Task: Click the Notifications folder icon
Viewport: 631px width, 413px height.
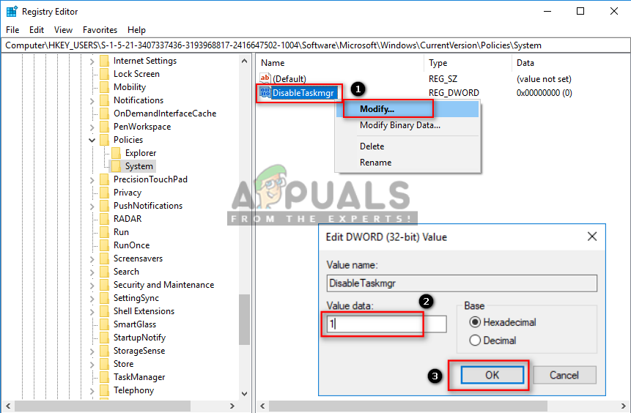Action: coord(104,100)
